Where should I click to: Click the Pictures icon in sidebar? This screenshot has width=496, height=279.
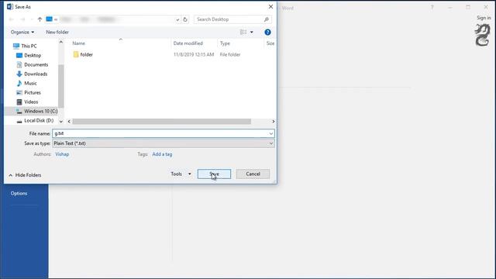tap(19, 92)
